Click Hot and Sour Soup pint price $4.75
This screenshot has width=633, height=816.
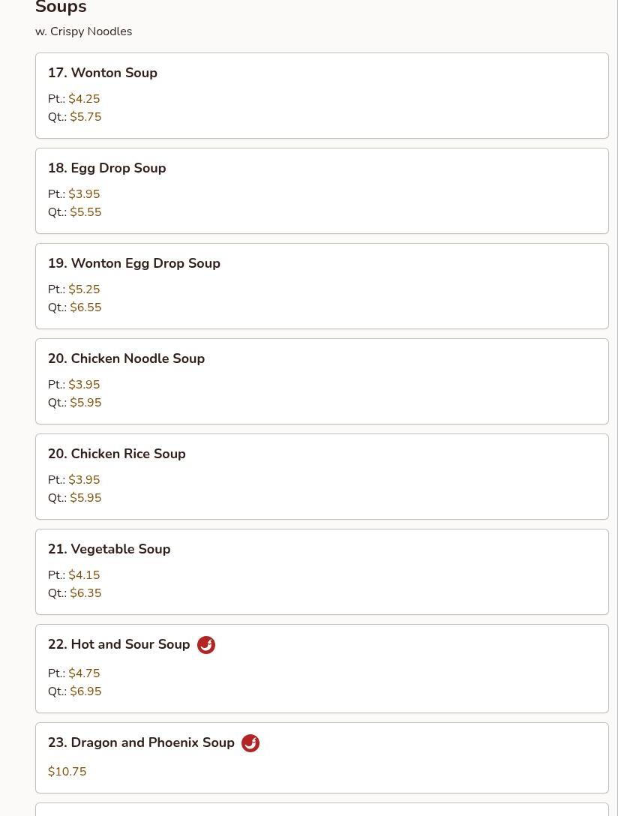pos(84,673)
